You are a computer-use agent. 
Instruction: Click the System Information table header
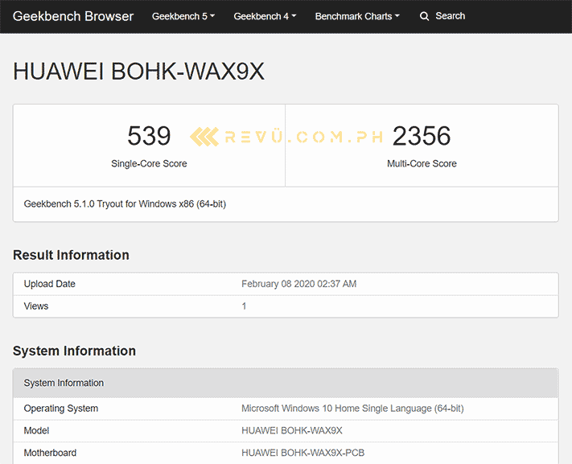point(286,383)
